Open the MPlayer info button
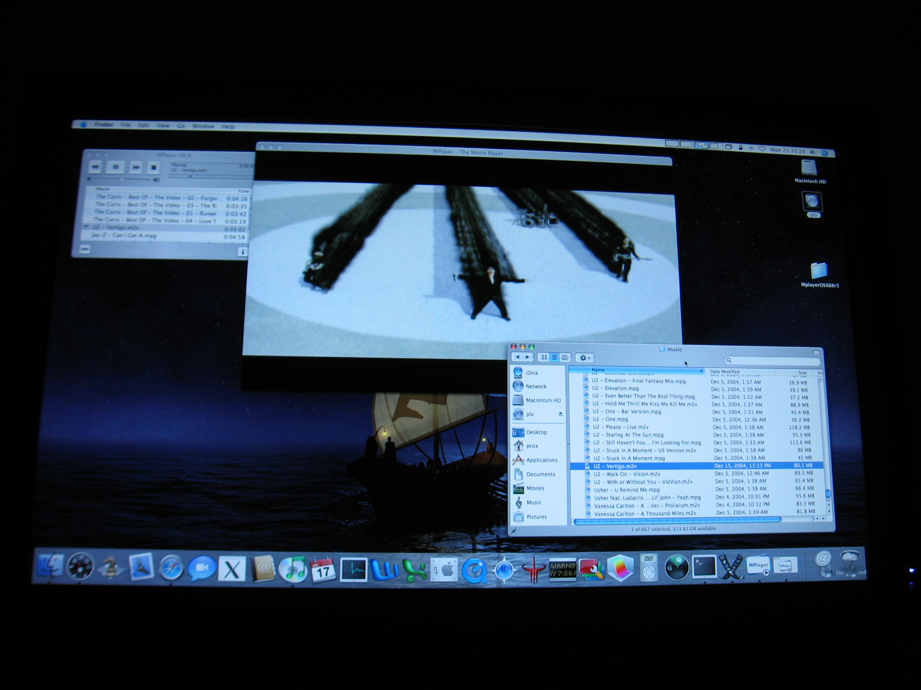 242,252
